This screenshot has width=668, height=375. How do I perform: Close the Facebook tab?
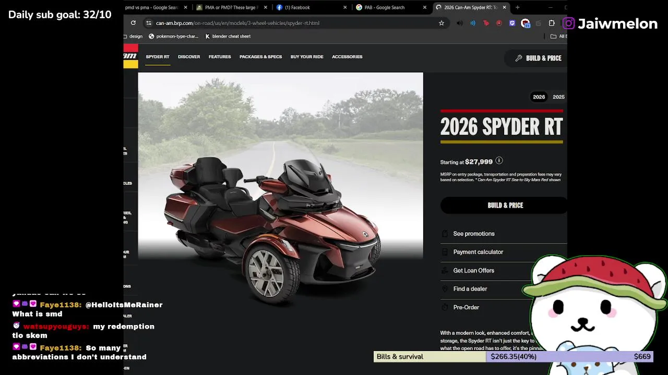[344, 7]
